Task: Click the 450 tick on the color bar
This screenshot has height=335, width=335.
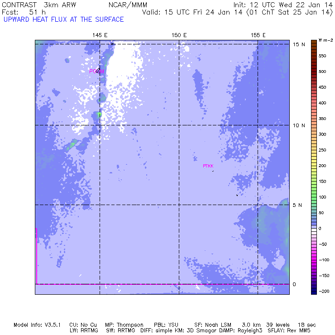Action: pyautogui.click(x=322, y=87)
